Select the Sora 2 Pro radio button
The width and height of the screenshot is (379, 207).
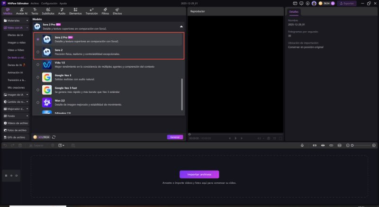[38, 39]
